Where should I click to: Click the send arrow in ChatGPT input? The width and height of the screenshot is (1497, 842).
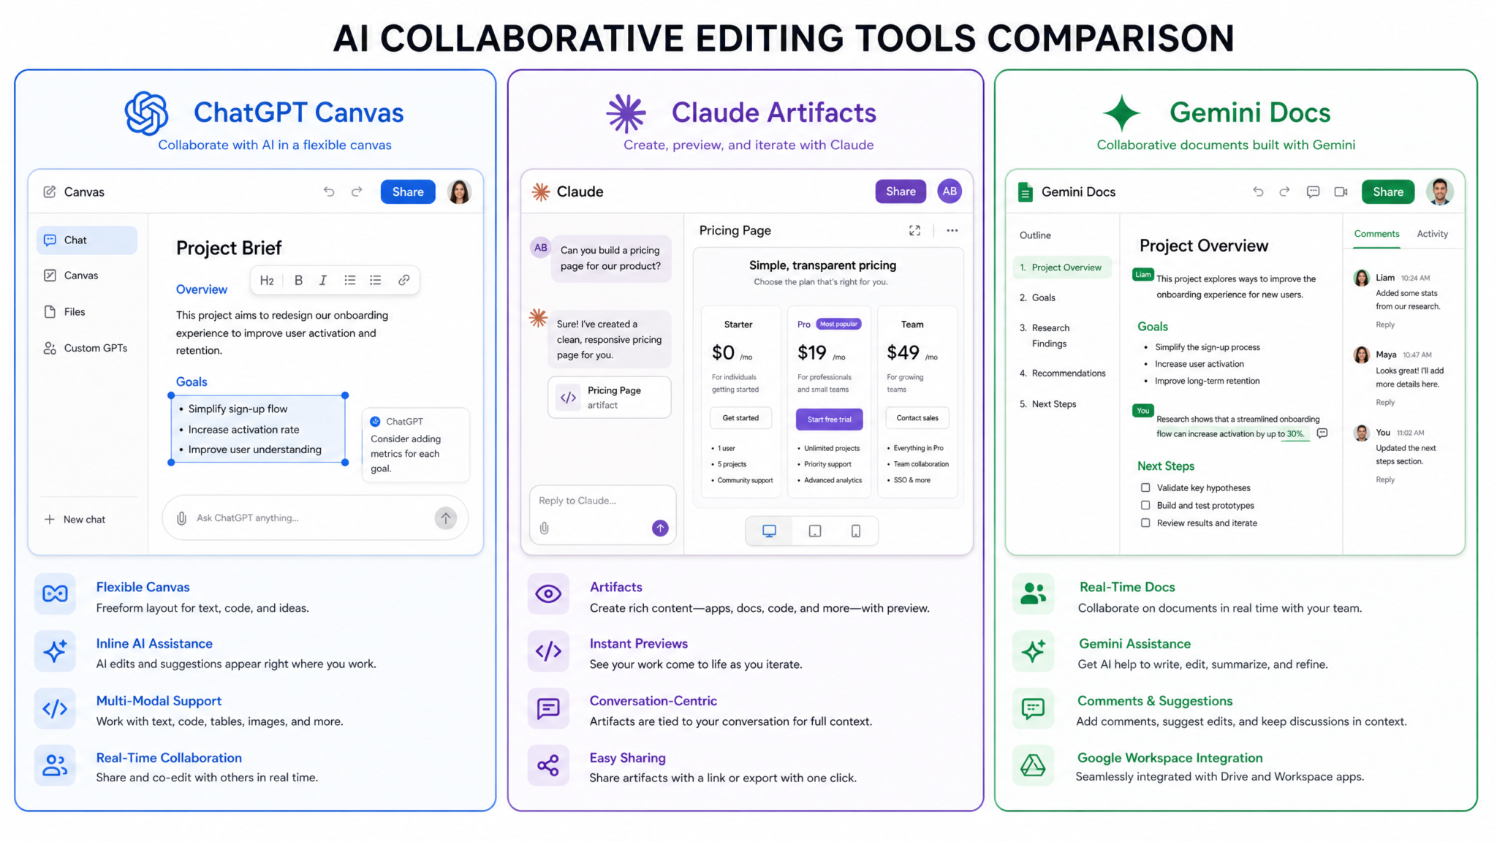pos(446,518)
